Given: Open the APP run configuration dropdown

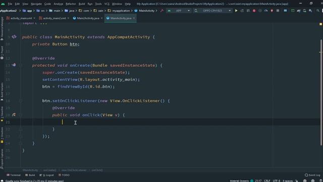Looking at the screenshot, I should click(x=179, y=11).
